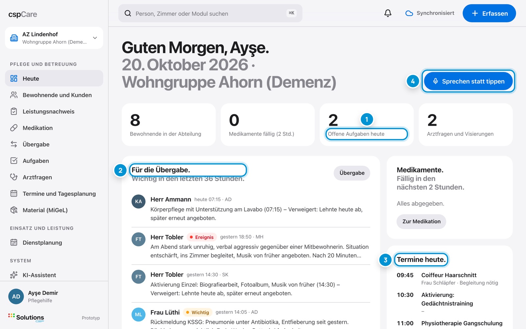
Task: Click the search magnifier icon
Action: tap(128, 13)
